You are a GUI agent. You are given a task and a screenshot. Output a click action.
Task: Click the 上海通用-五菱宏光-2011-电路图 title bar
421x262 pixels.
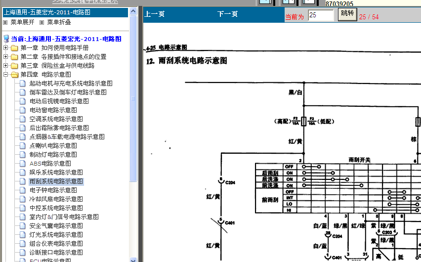pos(65,12)
